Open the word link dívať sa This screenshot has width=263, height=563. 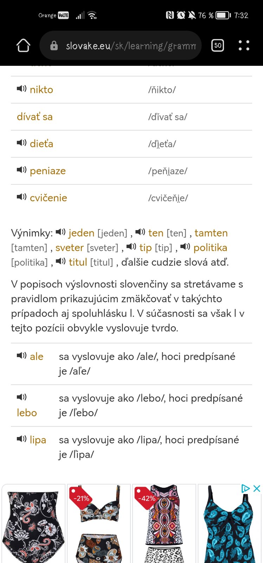(34, 117)
